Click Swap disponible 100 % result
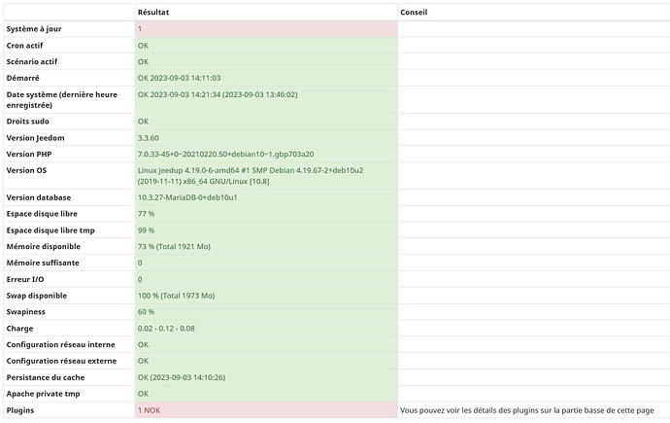The height and width of the screenshot is (423, 670). [x=176, y=295]
